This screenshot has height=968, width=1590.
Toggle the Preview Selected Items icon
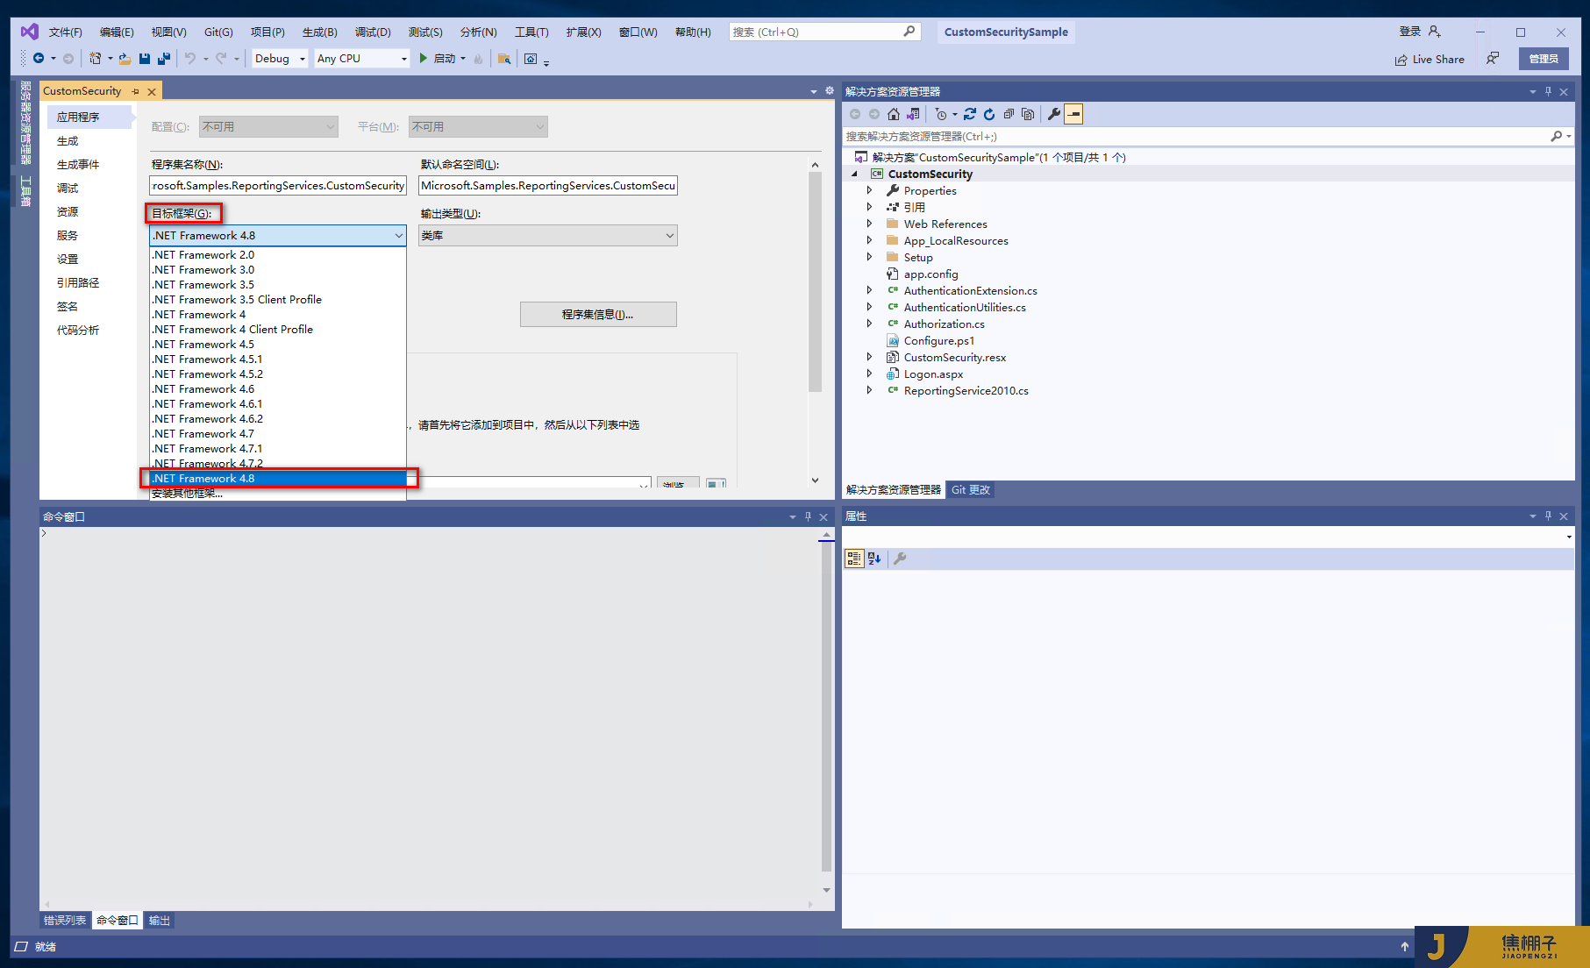coord(1074,114)
